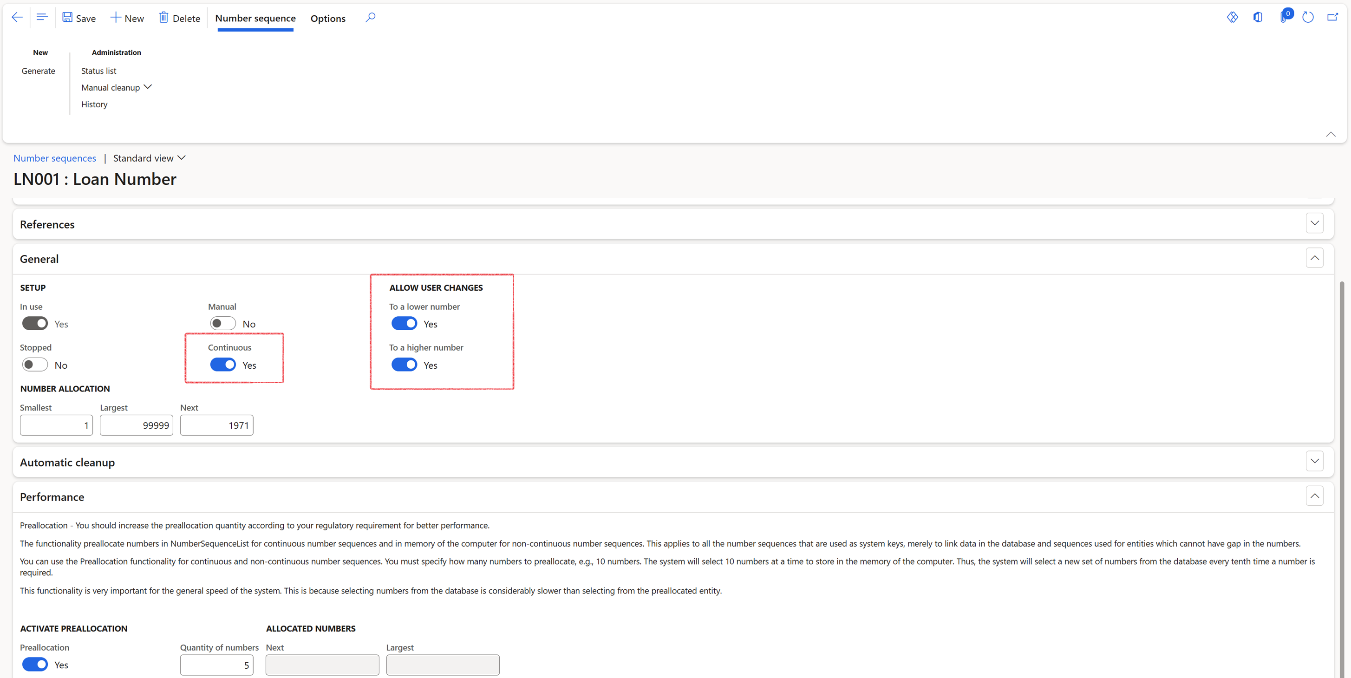The width and height of the screenshot is (1351, 678).
Task: Click the back arrow icon
Action: 17,18
